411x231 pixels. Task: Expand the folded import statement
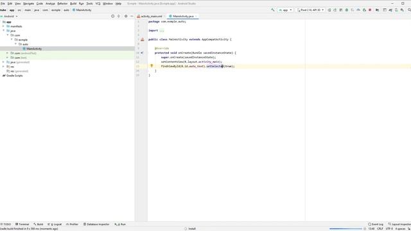(162, 31)
